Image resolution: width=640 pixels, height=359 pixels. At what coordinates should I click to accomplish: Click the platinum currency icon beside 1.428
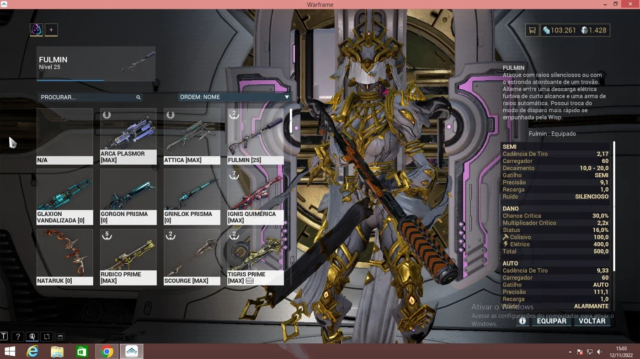pyautogui.click(x=584, y=31)
